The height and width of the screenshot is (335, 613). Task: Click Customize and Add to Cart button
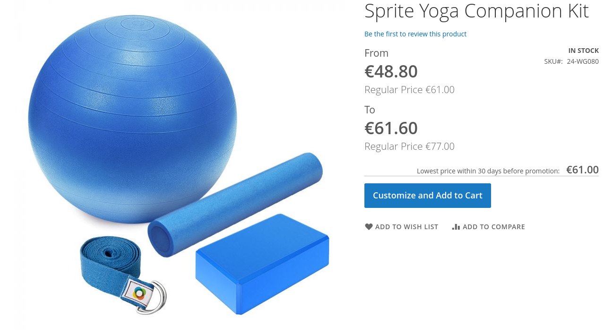point(428,196)
